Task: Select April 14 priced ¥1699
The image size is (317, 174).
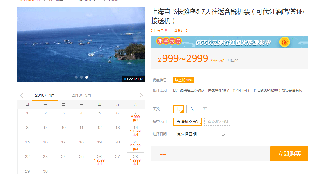Action: pos(136,131)
